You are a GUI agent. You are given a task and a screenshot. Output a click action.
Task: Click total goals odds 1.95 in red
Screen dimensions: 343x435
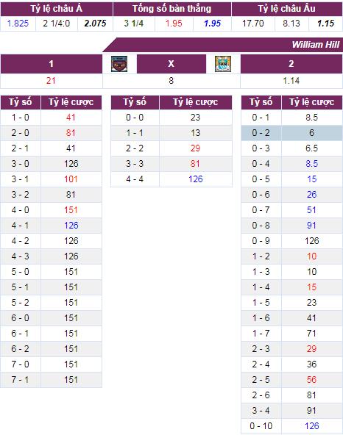pyautogui.click(x=174, y=24)
